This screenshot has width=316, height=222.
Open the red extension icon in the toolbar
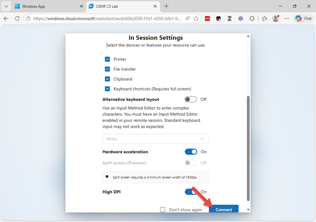tap(208, 18)
